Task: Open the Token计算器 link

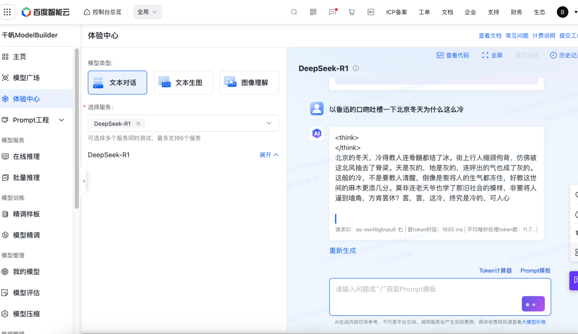Action: pyautogui.click(x=496, y=271)
